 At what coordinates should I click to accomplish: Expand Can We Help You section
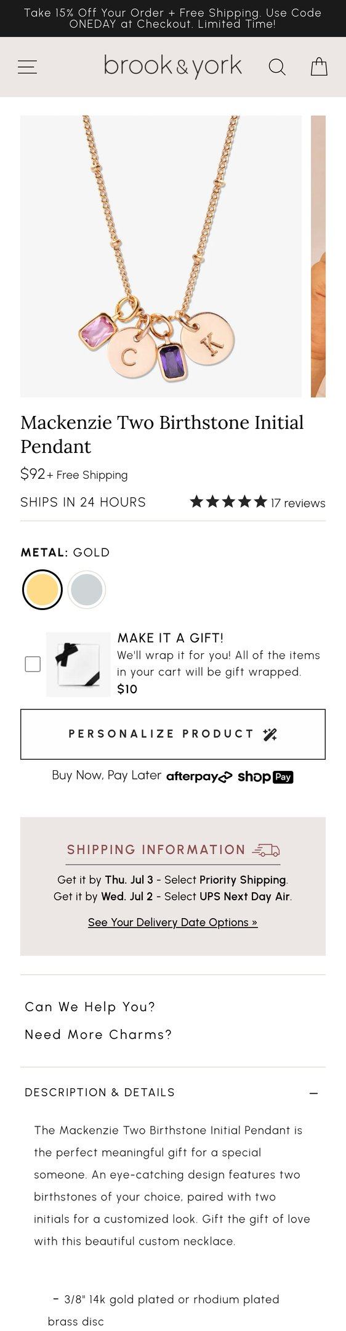[x=90, y=1007]
